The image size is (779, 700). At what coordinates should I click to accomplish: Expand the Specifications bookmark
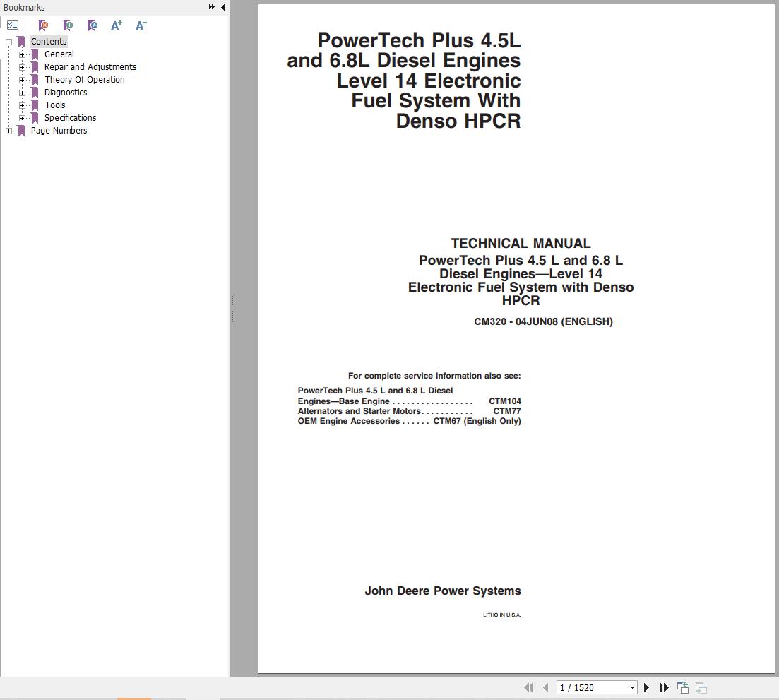click(22, 118)
